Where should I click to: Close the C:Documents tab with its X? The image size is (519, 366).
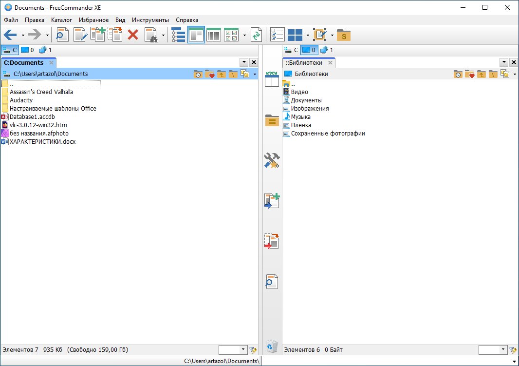[51, 62]
